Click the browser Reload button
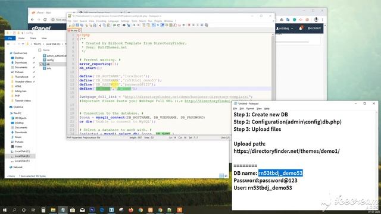 (45, 20)
